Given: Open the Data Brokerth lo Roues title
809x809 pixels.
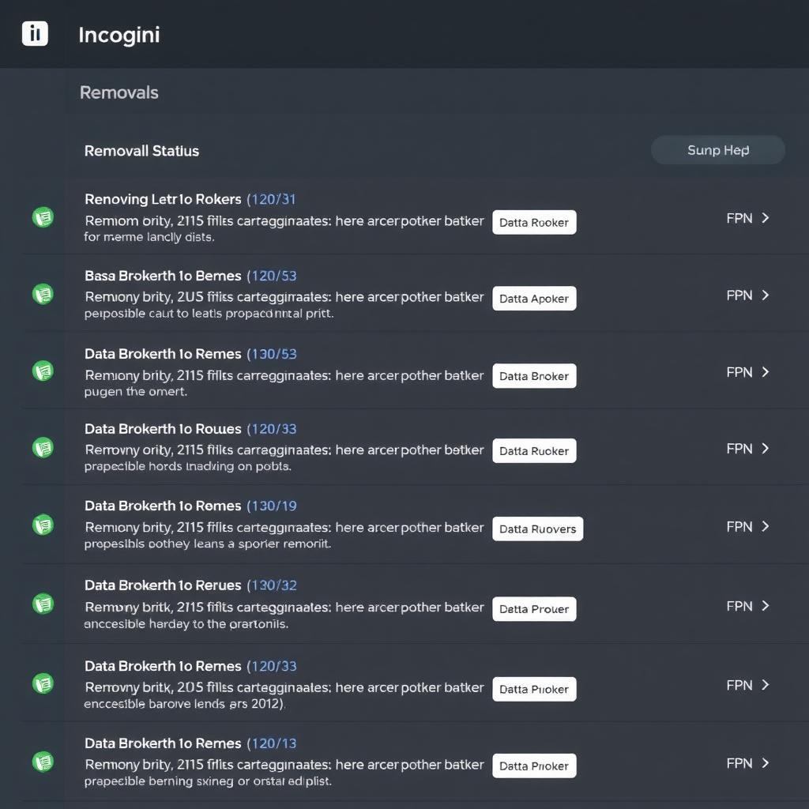Looking at the screenshot, I should tap(163, 429).
